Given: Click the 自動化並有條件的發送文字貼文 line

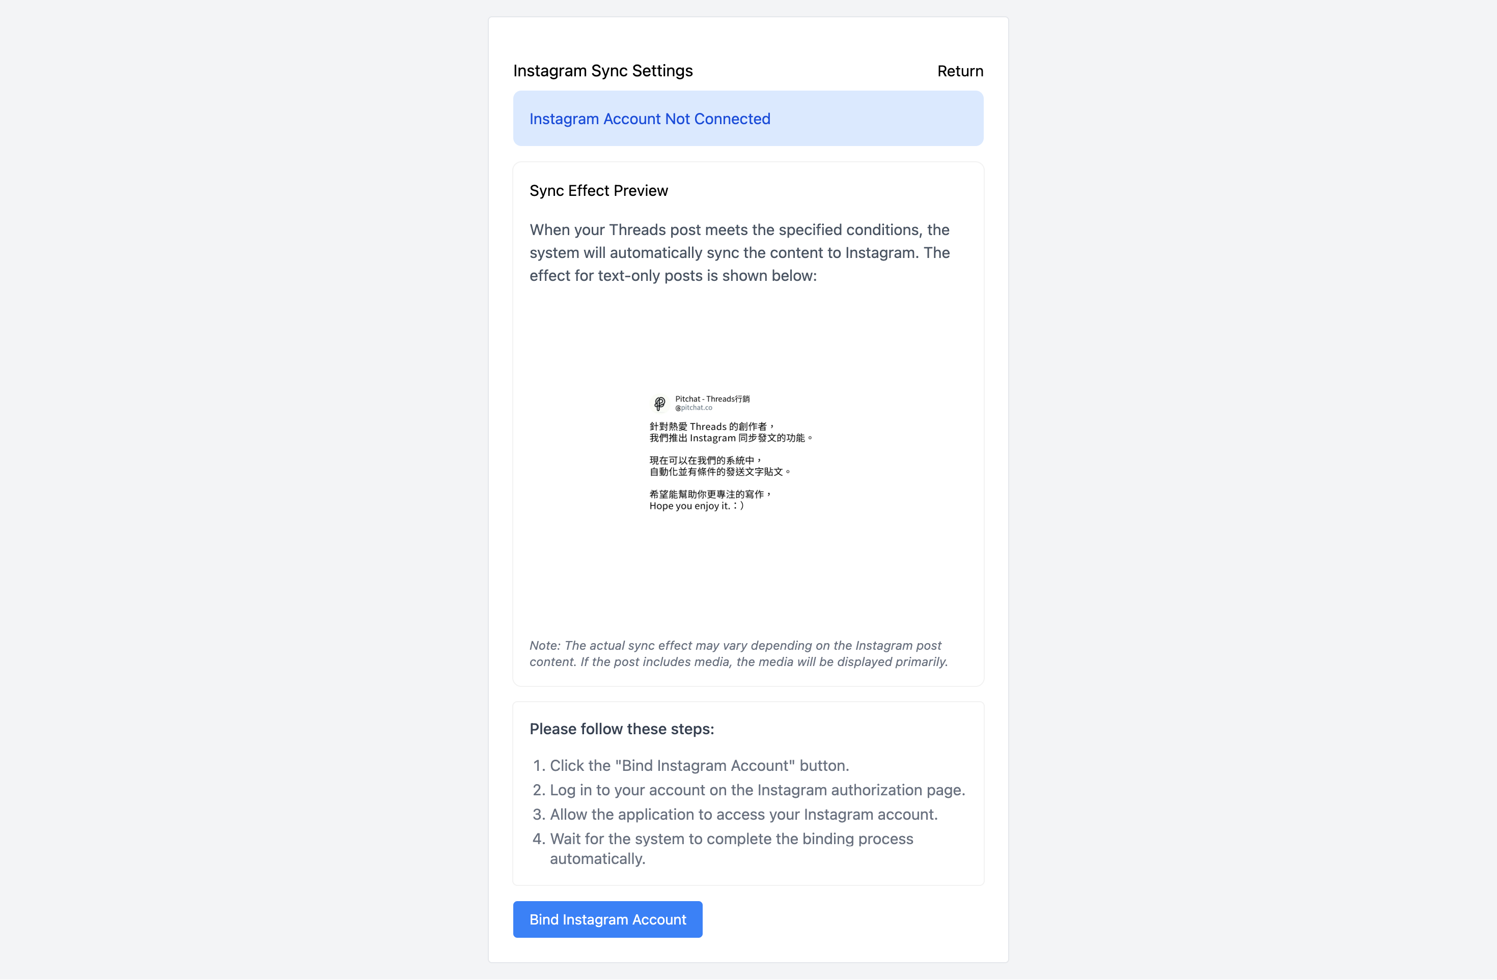Looking at the screenshot, I should pyautogui.click(x=719, y=472).
